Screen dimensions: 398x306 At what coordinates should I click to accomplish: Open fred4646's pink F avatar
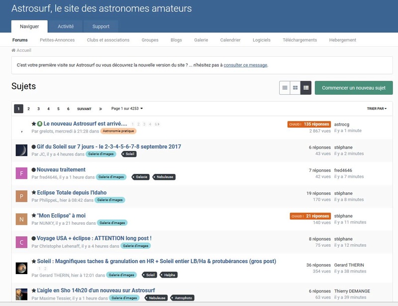click(21, 173)
